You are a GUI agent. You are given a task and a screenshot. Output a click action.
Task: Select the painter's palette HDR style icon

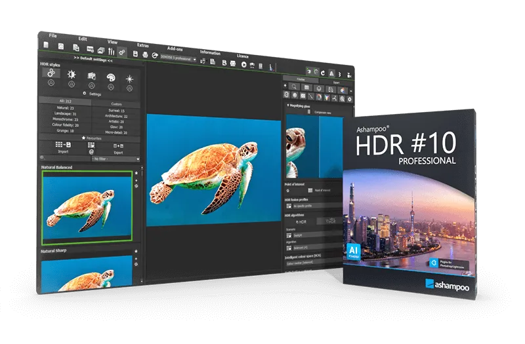click(x=111, y=77)
